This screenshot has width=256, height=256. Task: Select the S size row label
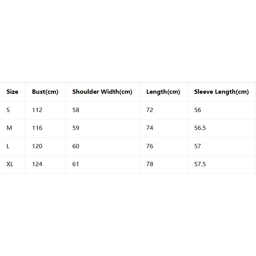click(8, 110)
